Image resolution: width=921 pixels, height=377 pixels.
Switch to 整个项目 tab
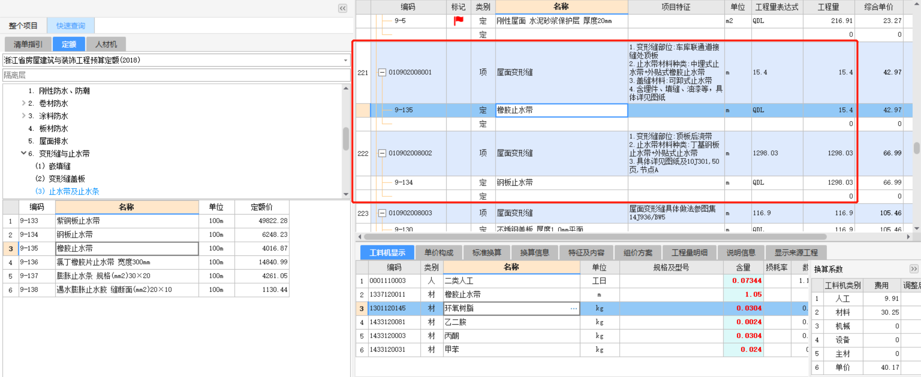click(x=23, y=25)
